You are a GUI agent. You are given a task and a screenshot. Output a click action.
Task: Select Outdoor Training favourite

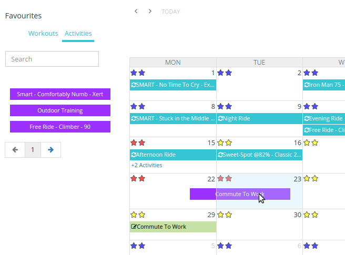tap(60, 110)
